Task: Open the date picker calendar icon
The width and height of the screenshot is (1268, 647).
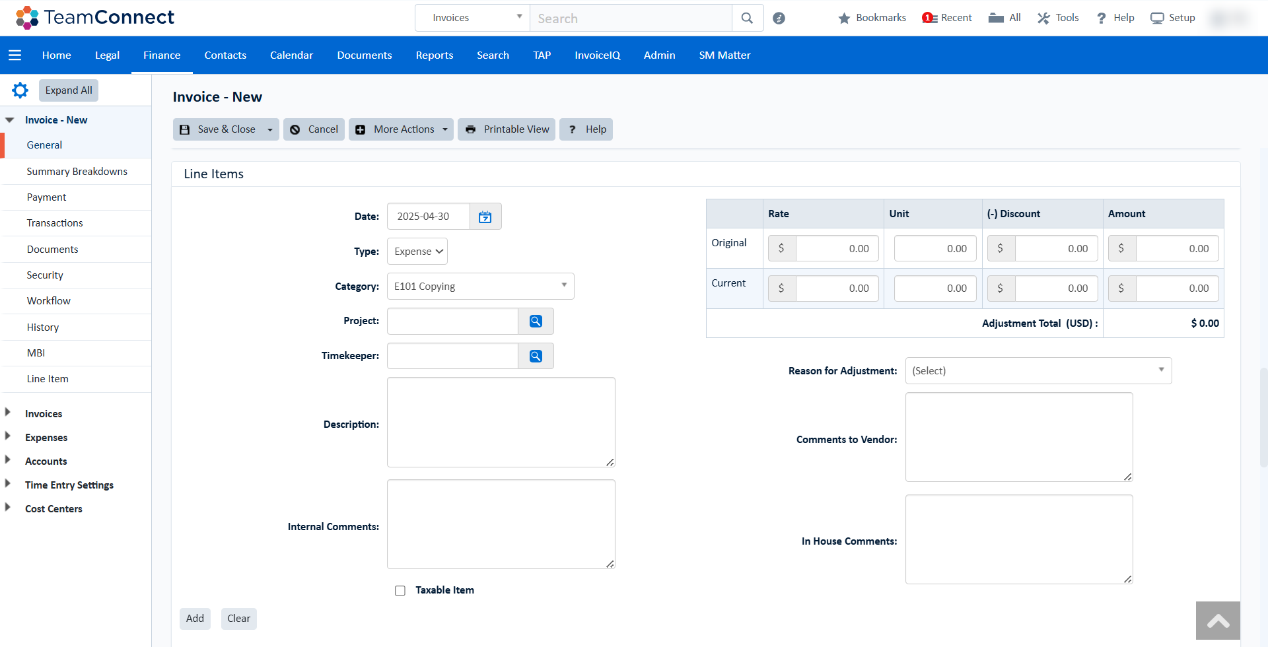Action: coord(485,217)
